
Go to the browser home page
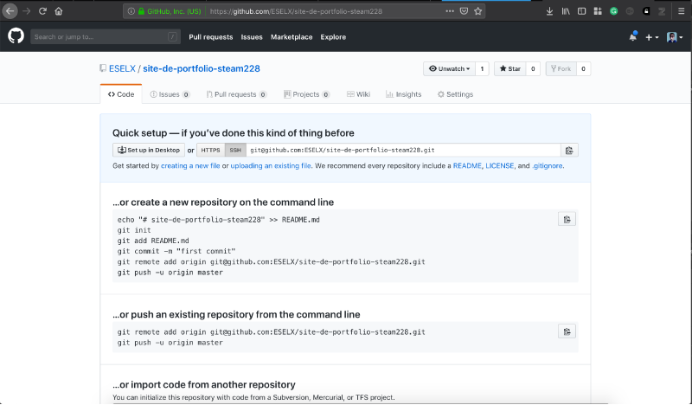coord(58,11)
